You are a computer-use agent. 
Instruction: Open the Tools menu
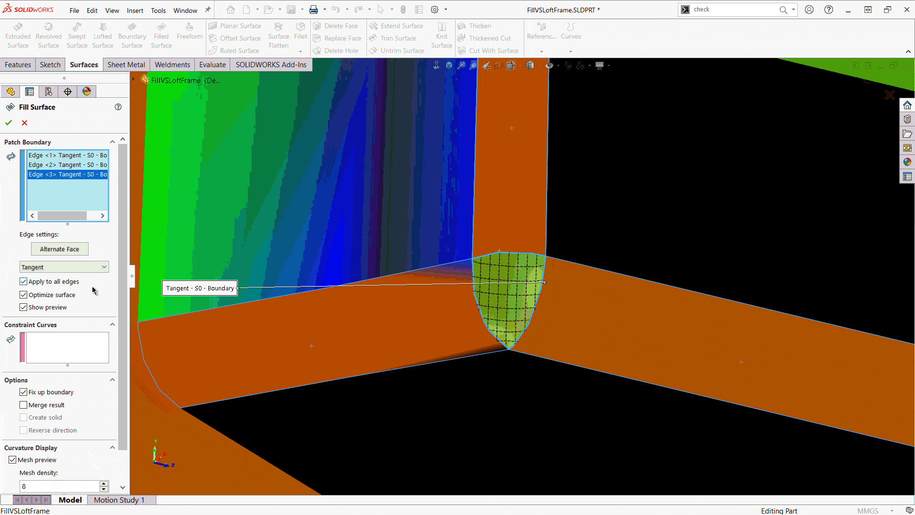pyautogui.click(x=158, y=10)
